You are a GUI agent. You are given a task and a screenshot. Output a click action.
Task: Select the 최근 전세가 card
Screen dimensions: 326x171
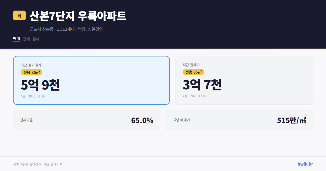pos(244,80)
